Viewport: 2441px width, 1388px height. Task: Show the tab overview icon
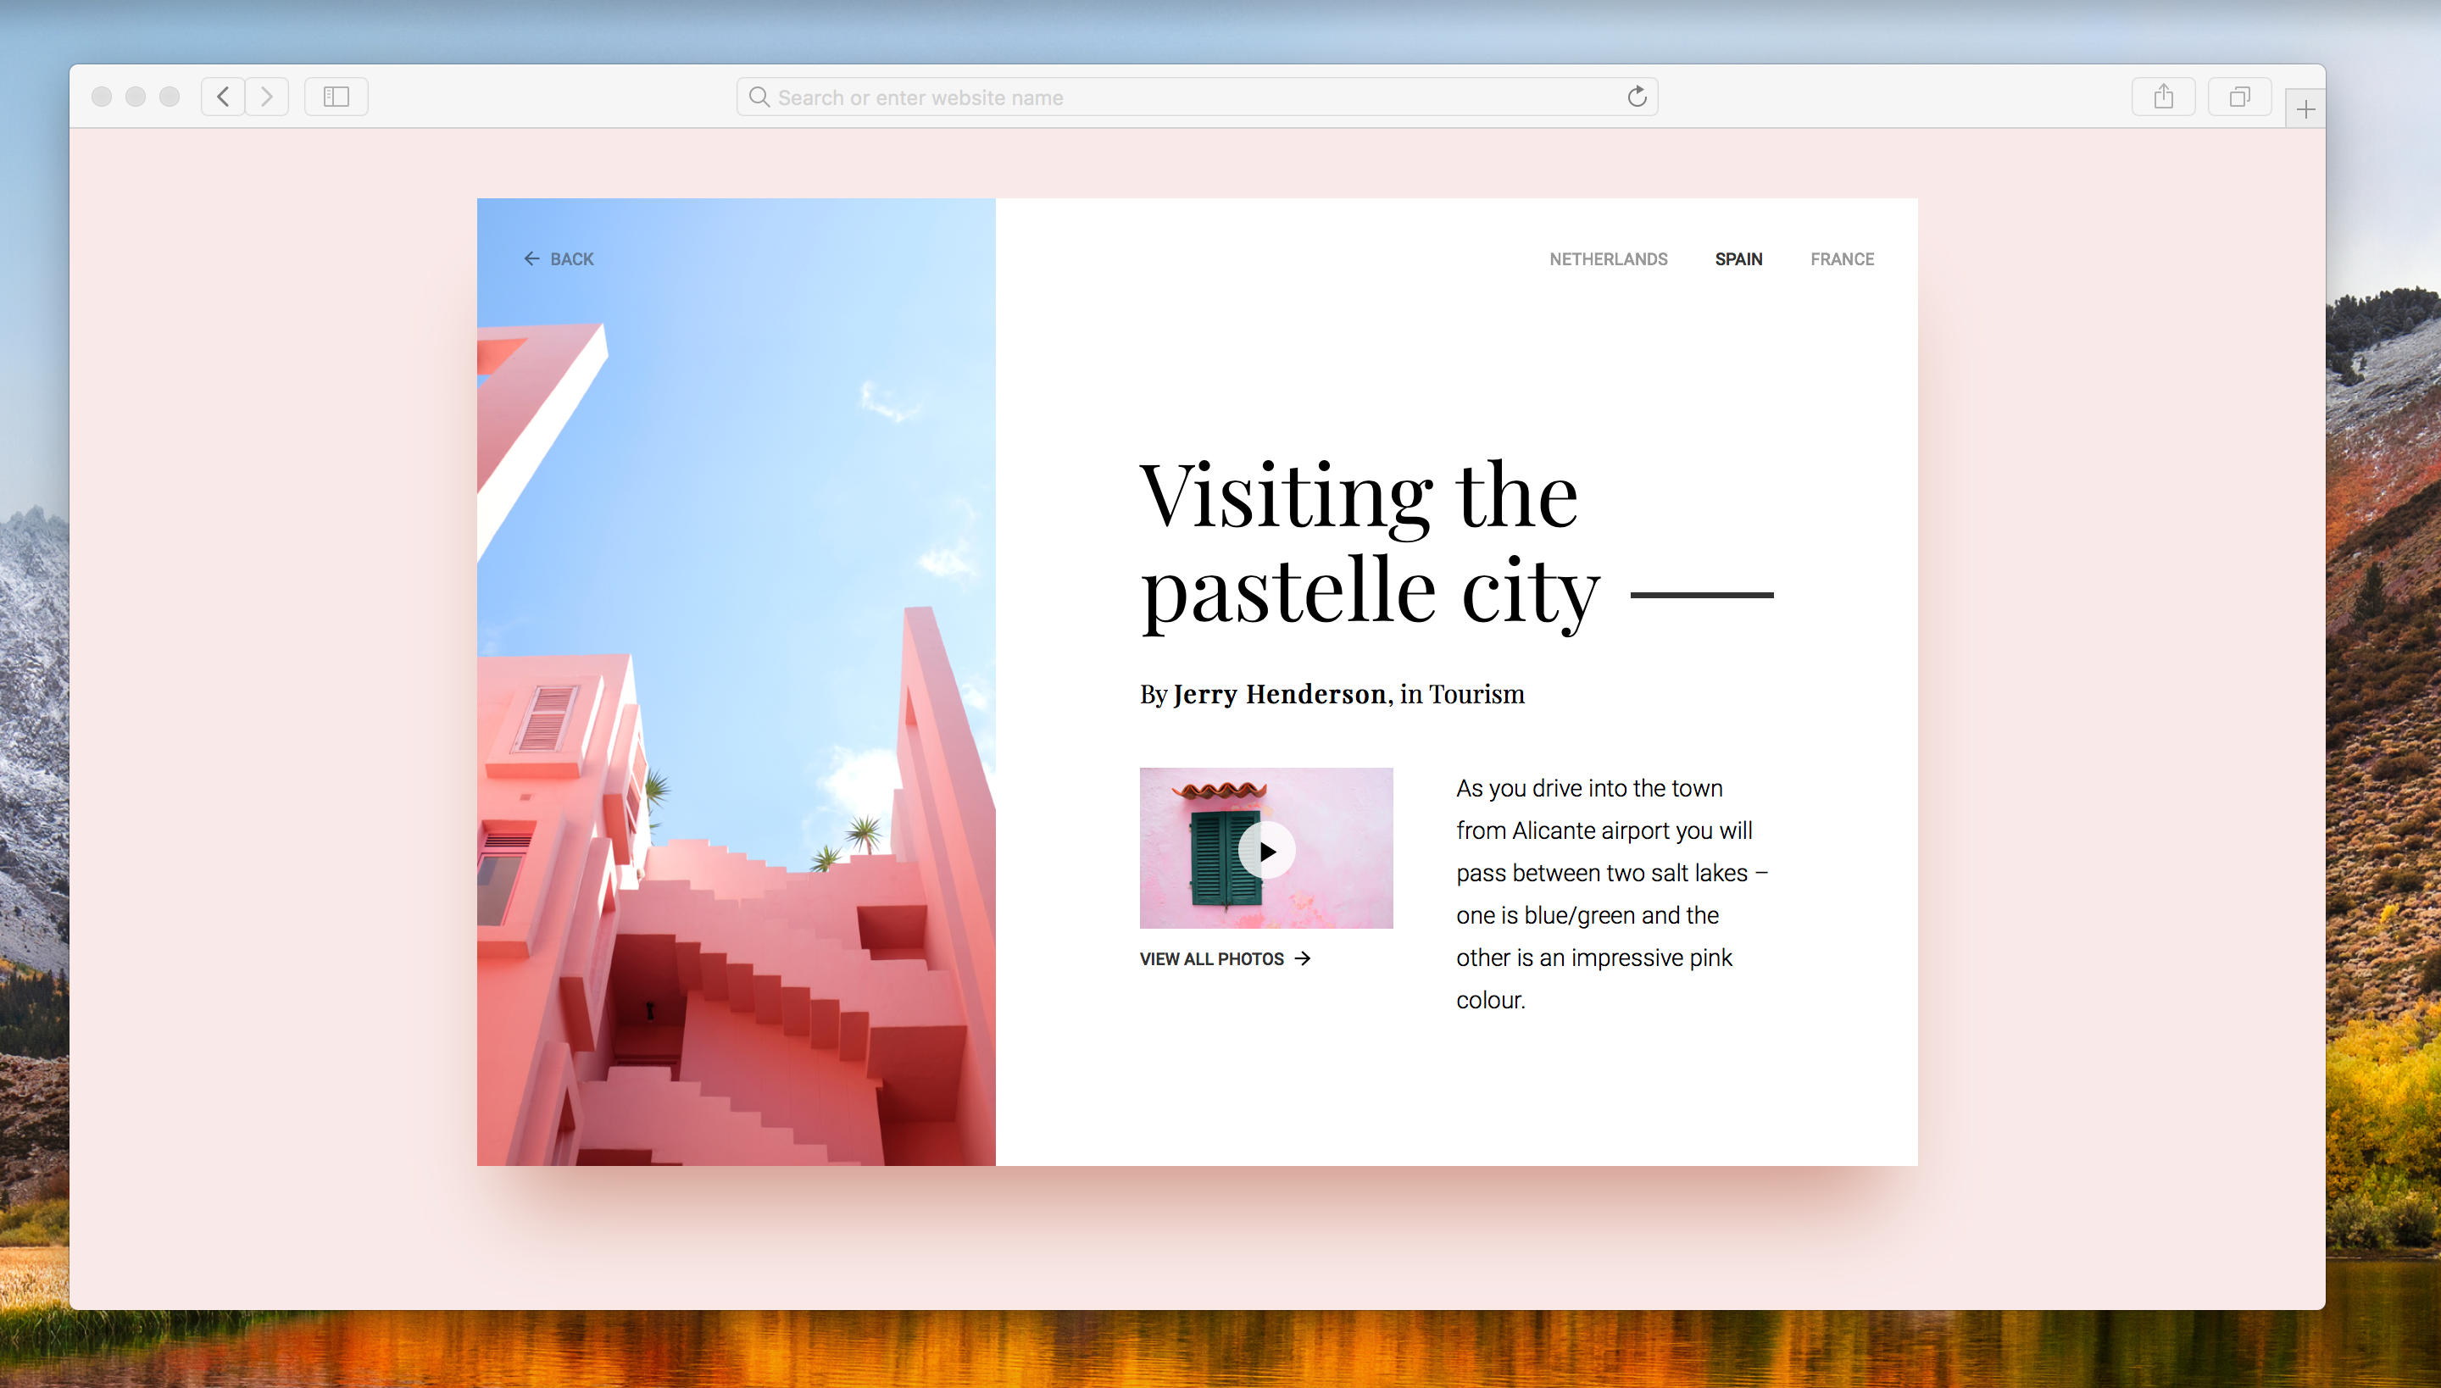tap(2239, 97)
